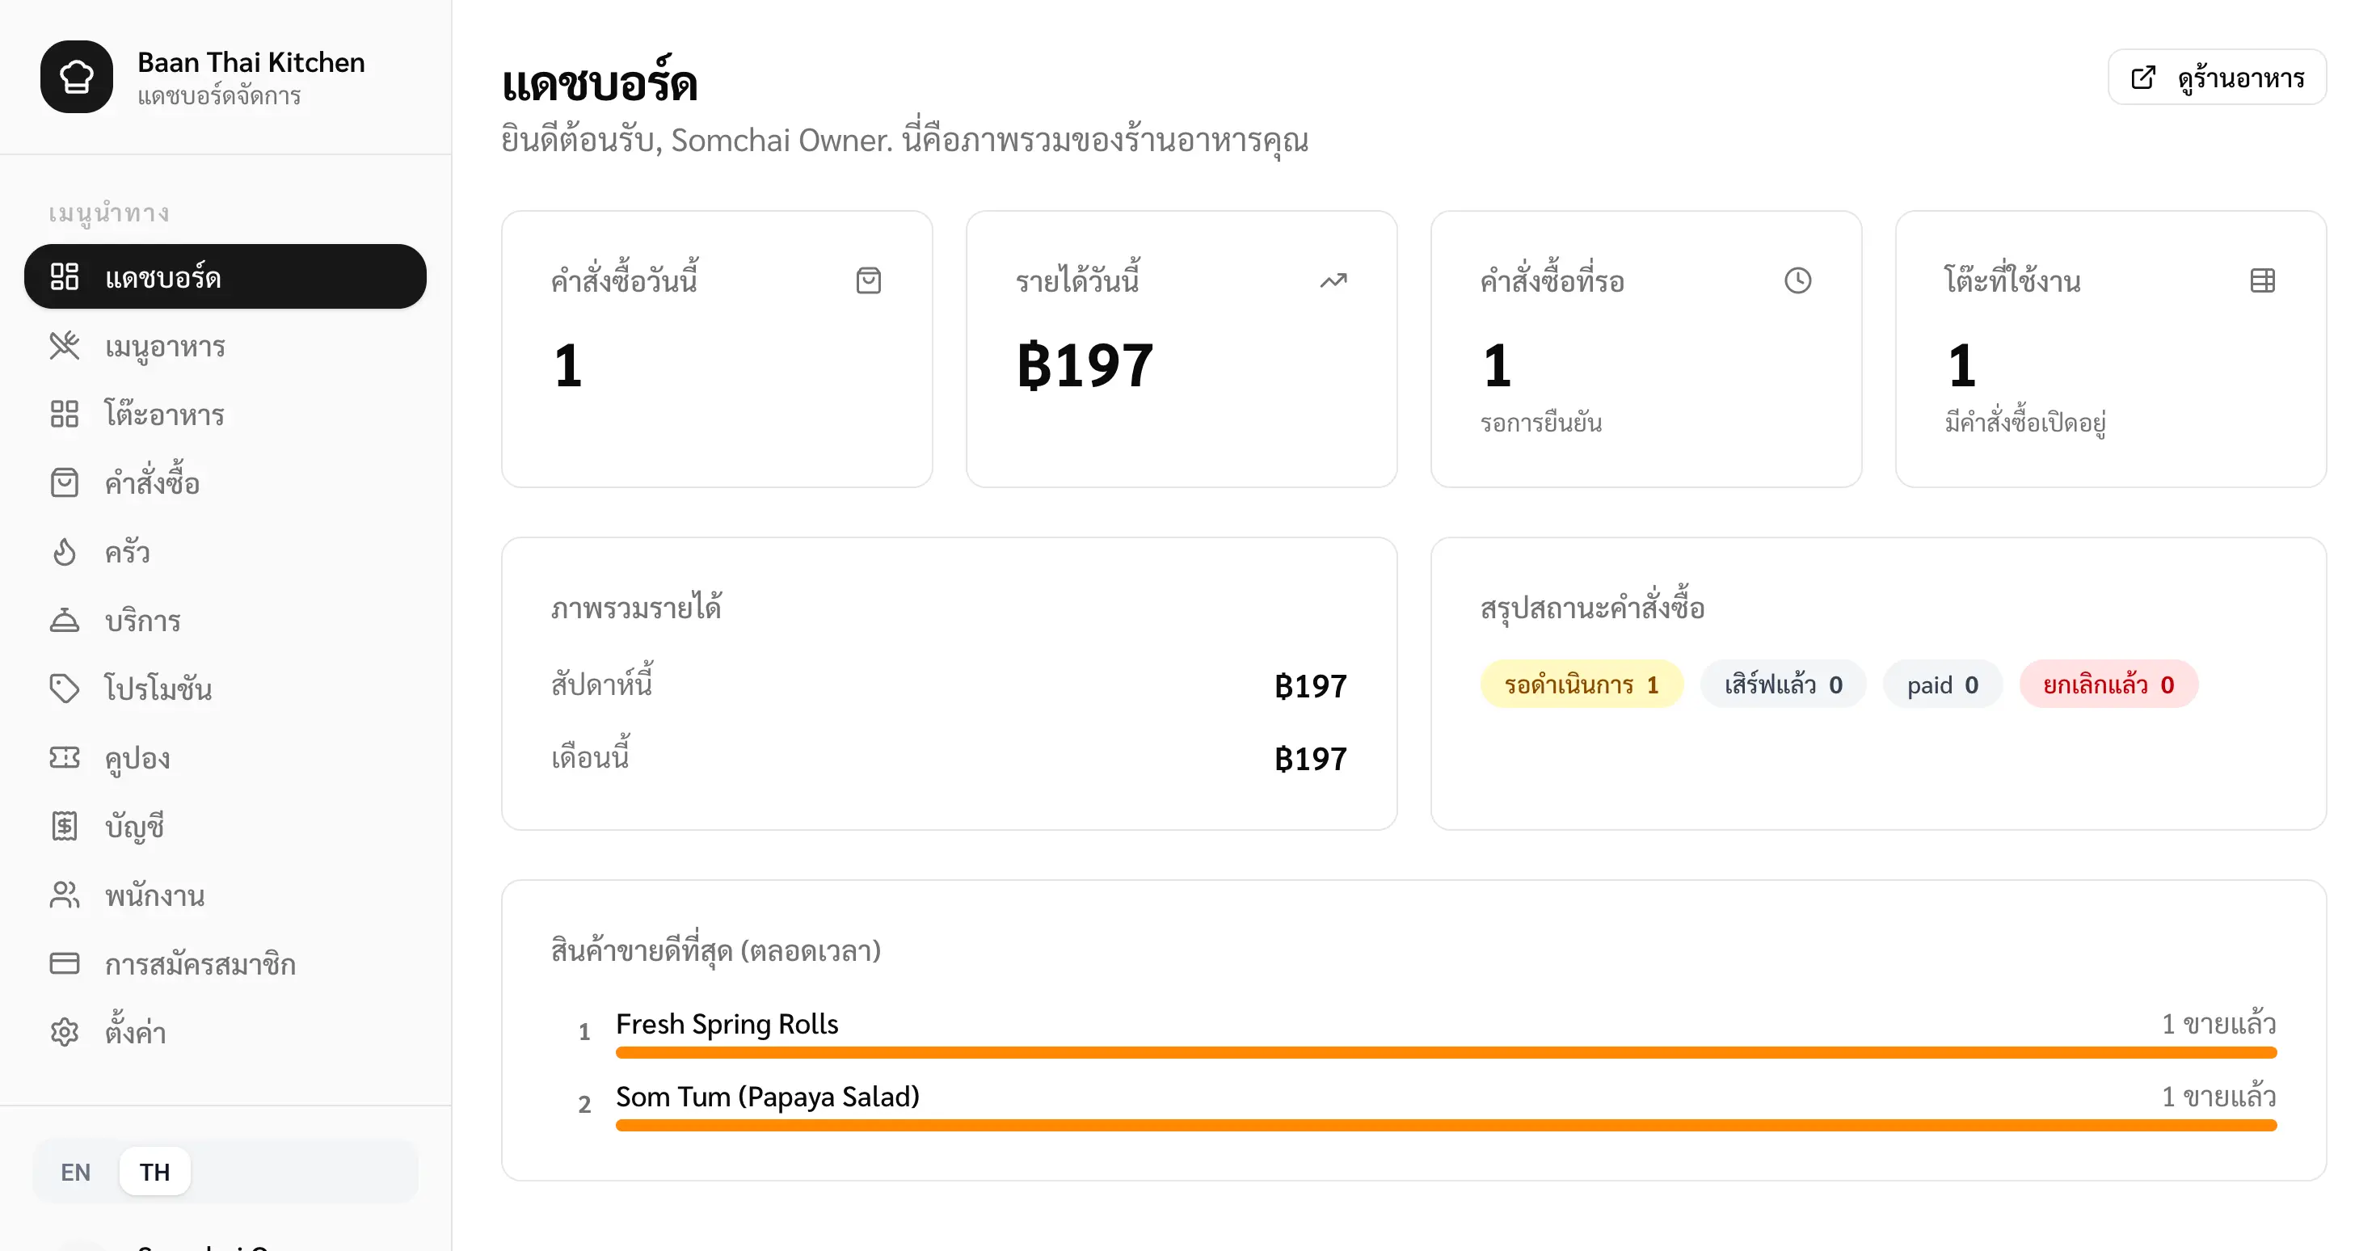The width and height of the screenshot is (2376, 1251).
Task: Click the paid 0 status badge
Action: [1943, 684]
